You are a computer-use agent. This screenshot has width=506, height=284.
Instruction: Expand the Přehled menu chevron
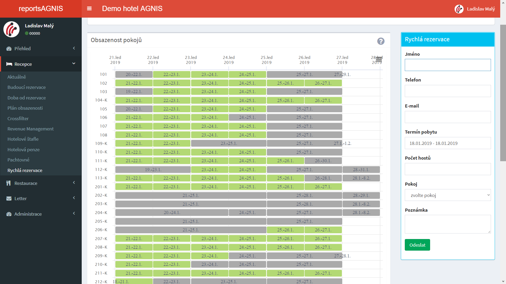(x=74, y=48)
